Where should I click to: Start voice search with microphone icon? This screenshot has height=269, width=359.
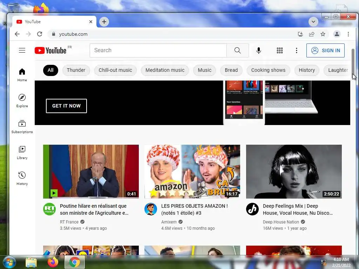pyautogui.click(x=258, y=50)
